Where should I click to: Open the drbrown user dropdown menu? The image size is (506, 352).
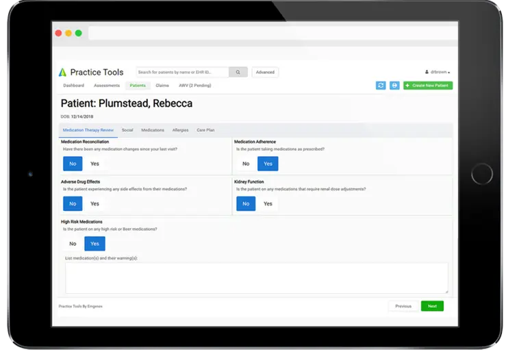[438, 72]
